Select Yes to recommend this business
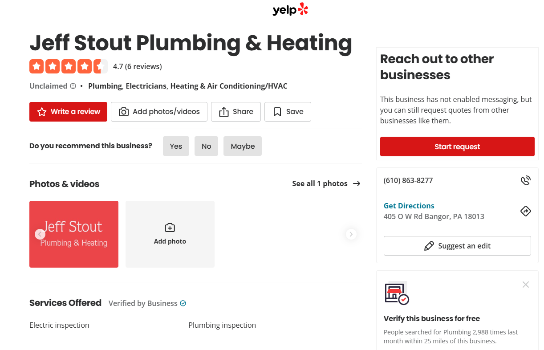544x350 pixels. 176,146
